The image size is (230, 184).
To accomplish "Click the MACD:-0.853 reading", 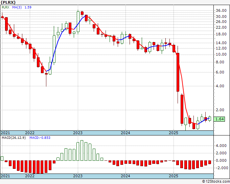I will 40,138.
